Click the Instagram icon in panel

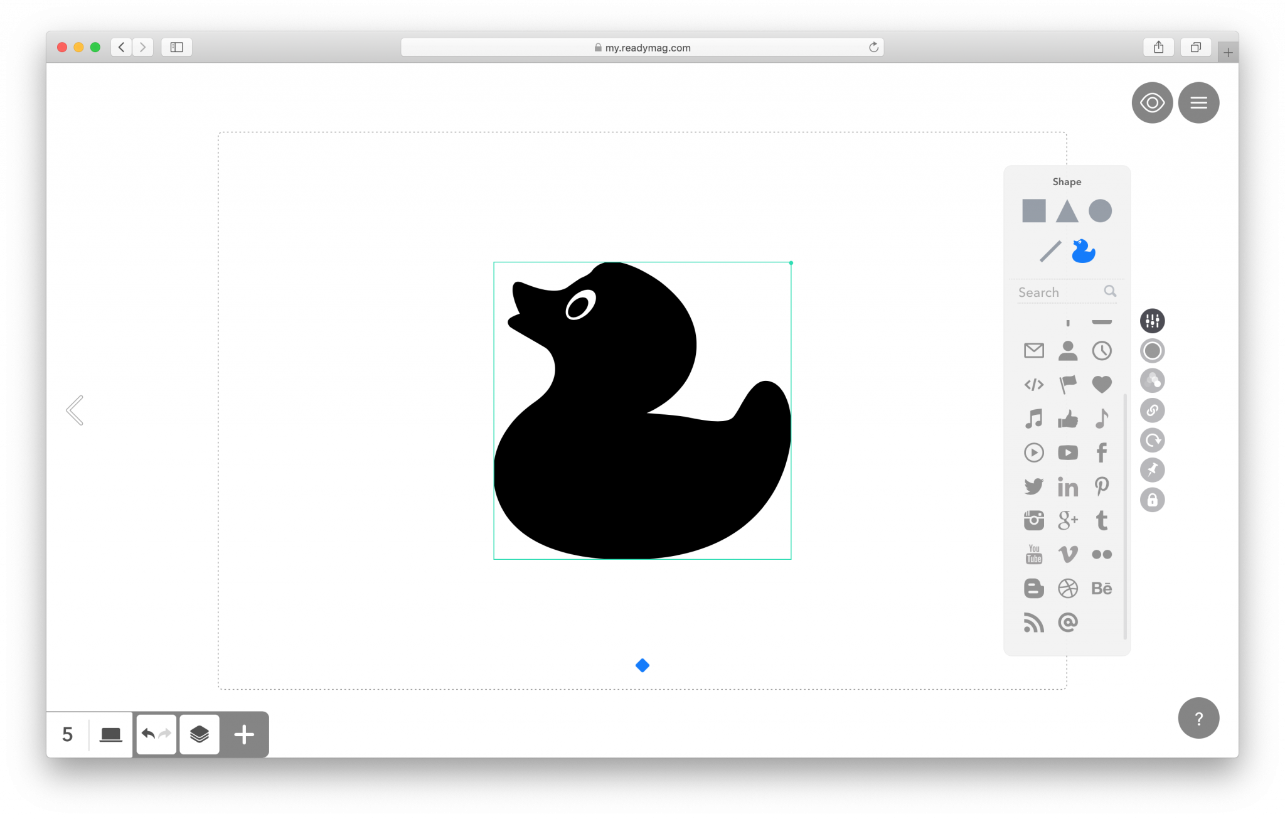pyautogui.click(x=1034, y=520)
